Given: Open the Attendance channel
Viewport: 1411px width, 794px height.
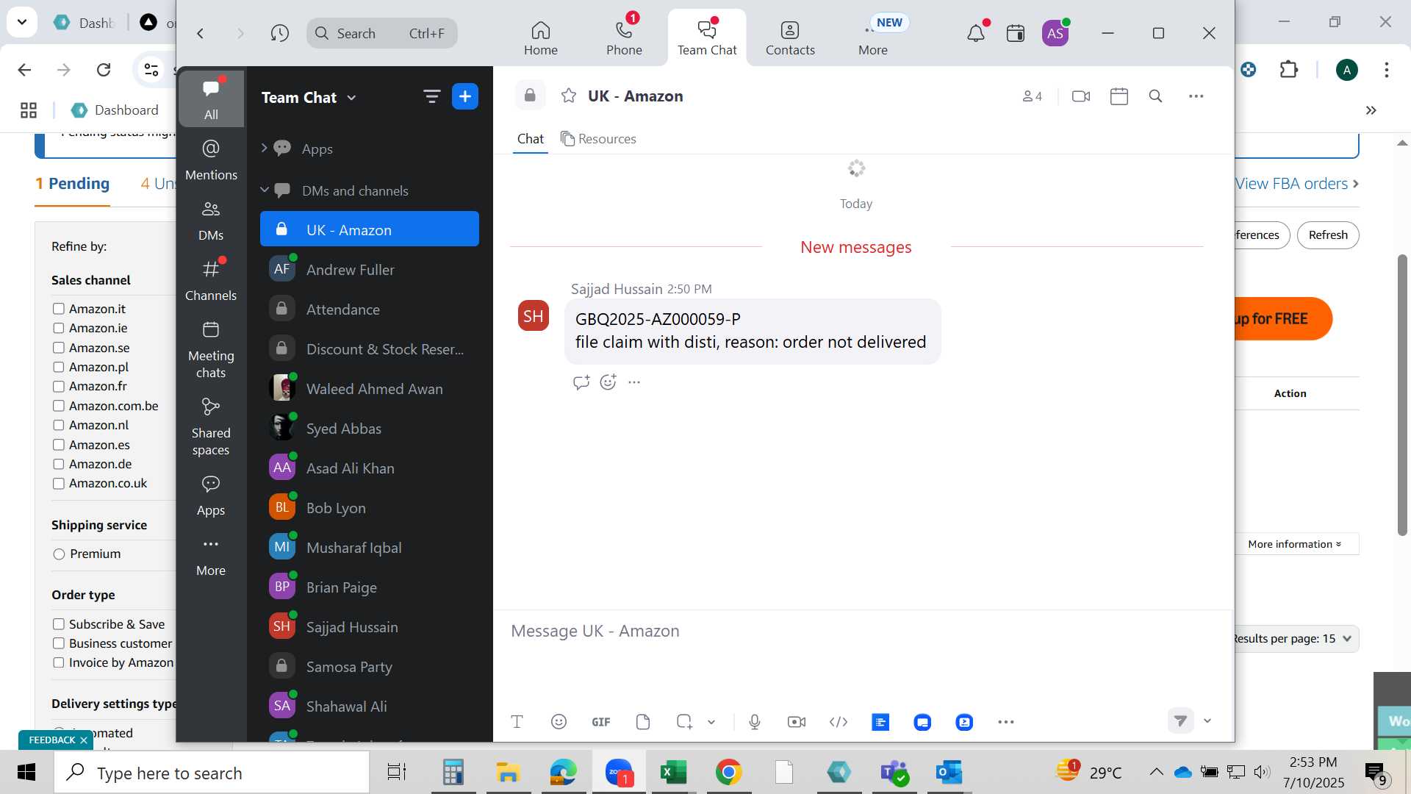Looking at the screenshot, I should [370, 310].
